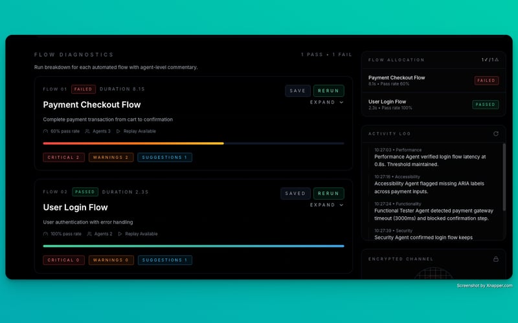Click the FAILED badge in Flow Allocation
This screenshot has height=323, width=518.
[486, 80]
